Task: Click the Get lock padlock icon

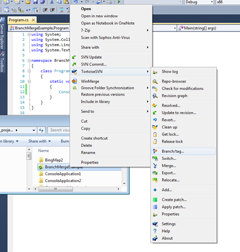Action: pyautogui.click(x=155, y=134)
